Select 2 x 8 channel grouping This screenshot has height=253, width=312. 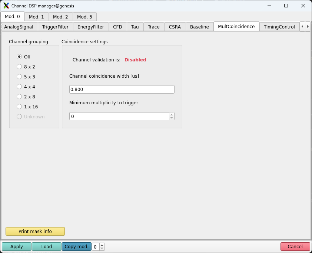pyautogui.click(x=26, y=97)
